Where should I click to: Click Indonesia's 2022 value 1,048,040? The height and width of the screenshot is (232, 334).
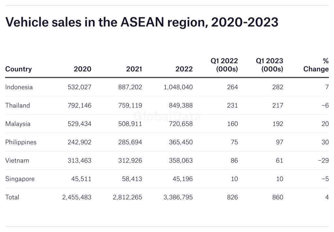(178, 87)
